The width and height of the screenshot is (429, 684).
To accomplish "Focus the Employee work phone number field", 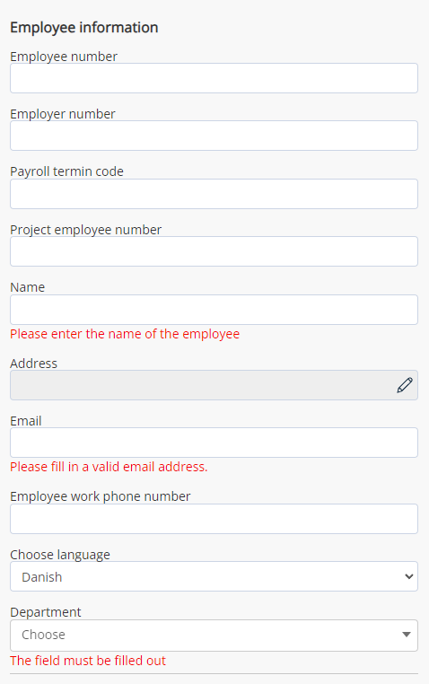I will click(x=214, y=519).
